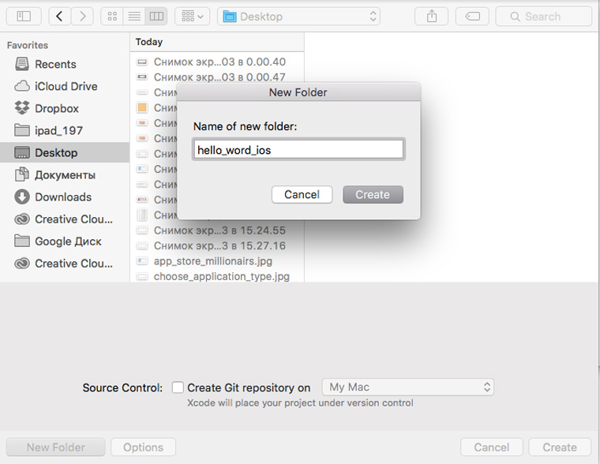
Task: Click the Desktop sidebar icon
Action: click(x=22, y=152)
